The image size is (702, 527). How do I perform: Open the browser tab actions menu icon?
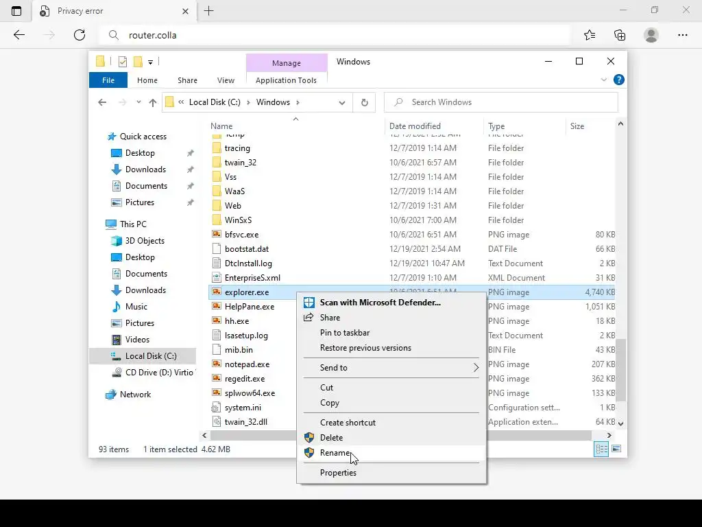(16, 11)
